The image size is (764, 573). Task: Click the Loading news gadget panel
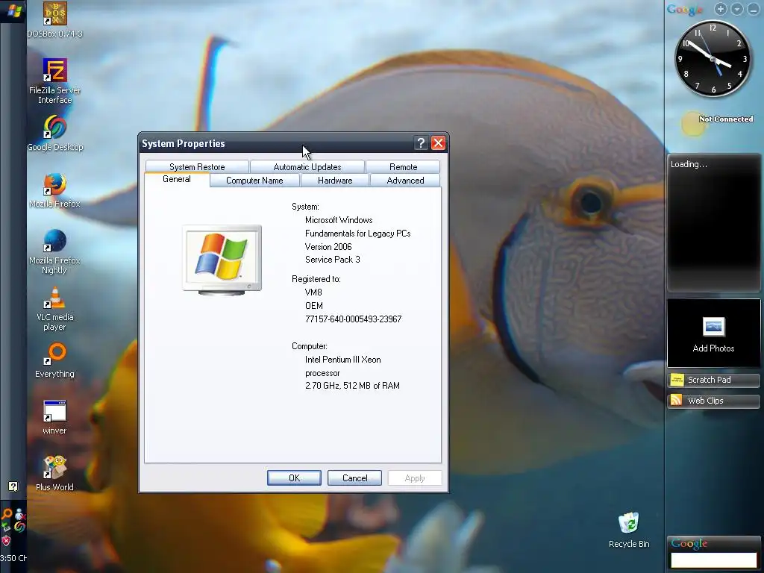pyautogui.click(x=713, y=223)
